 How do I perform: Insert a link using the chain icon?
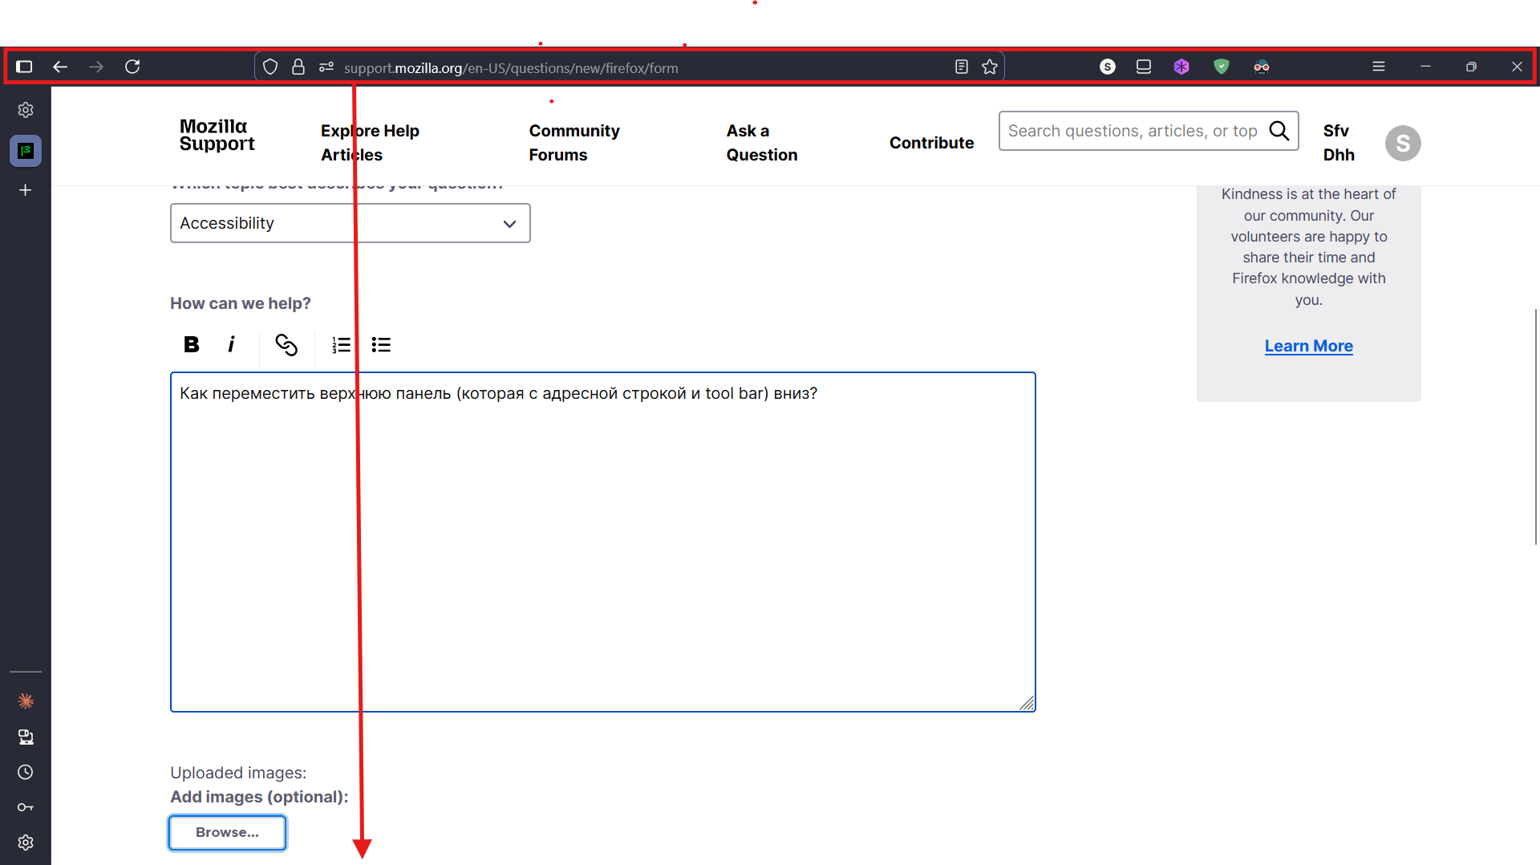(x=286, y=345)
